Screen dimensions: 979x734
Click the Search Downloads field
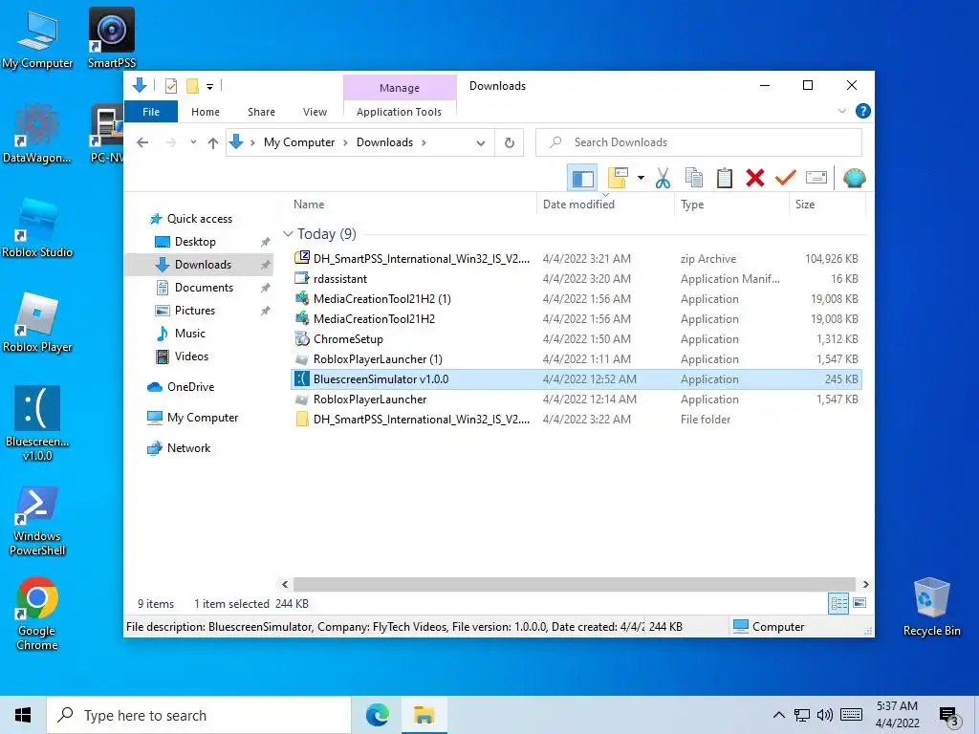point(699,142)
